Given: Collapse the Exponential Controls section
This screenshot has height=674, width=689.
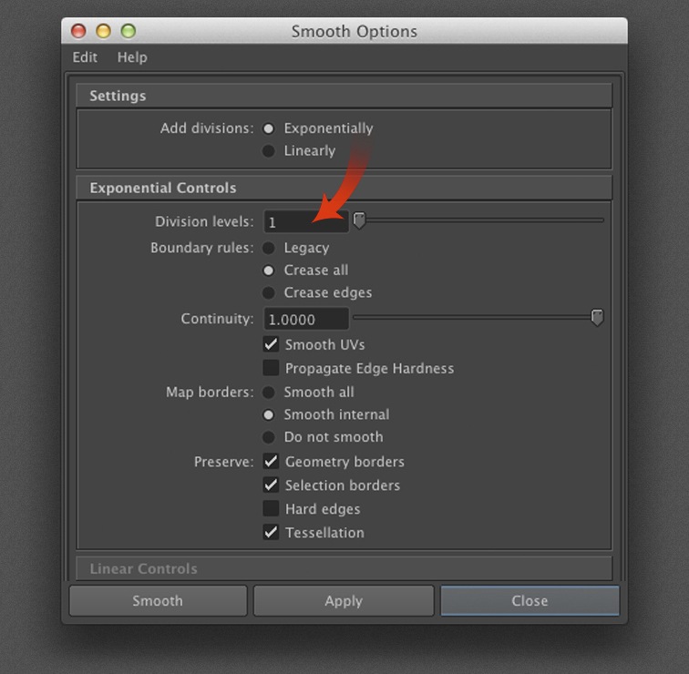Looking at the screenshot, I should [x=344, y=188].
